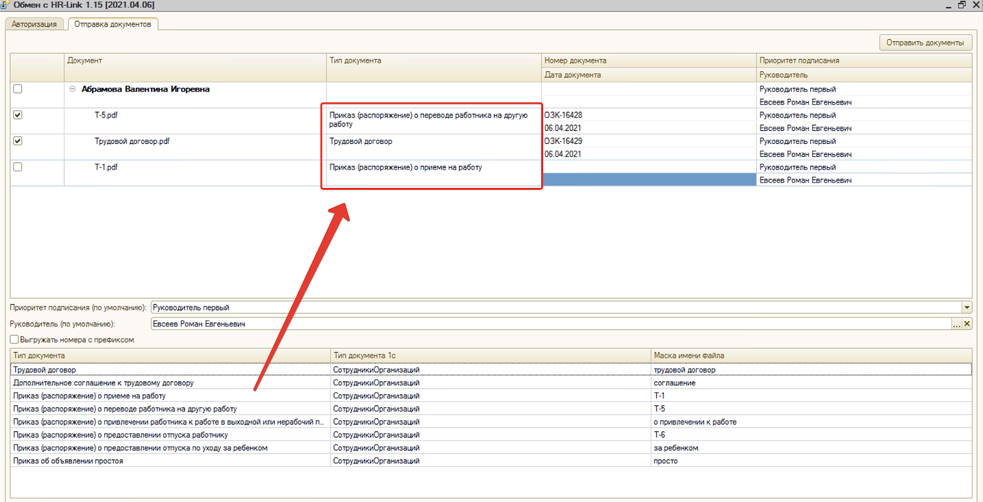Switch to the Авторизация tab
The width and height of the screenshot is (983, 502).
point(34,24)
